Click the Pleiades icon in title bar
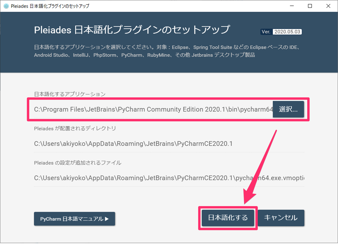Image resolution: width=338 pixels, height=250 pixels. coord(6,6)
